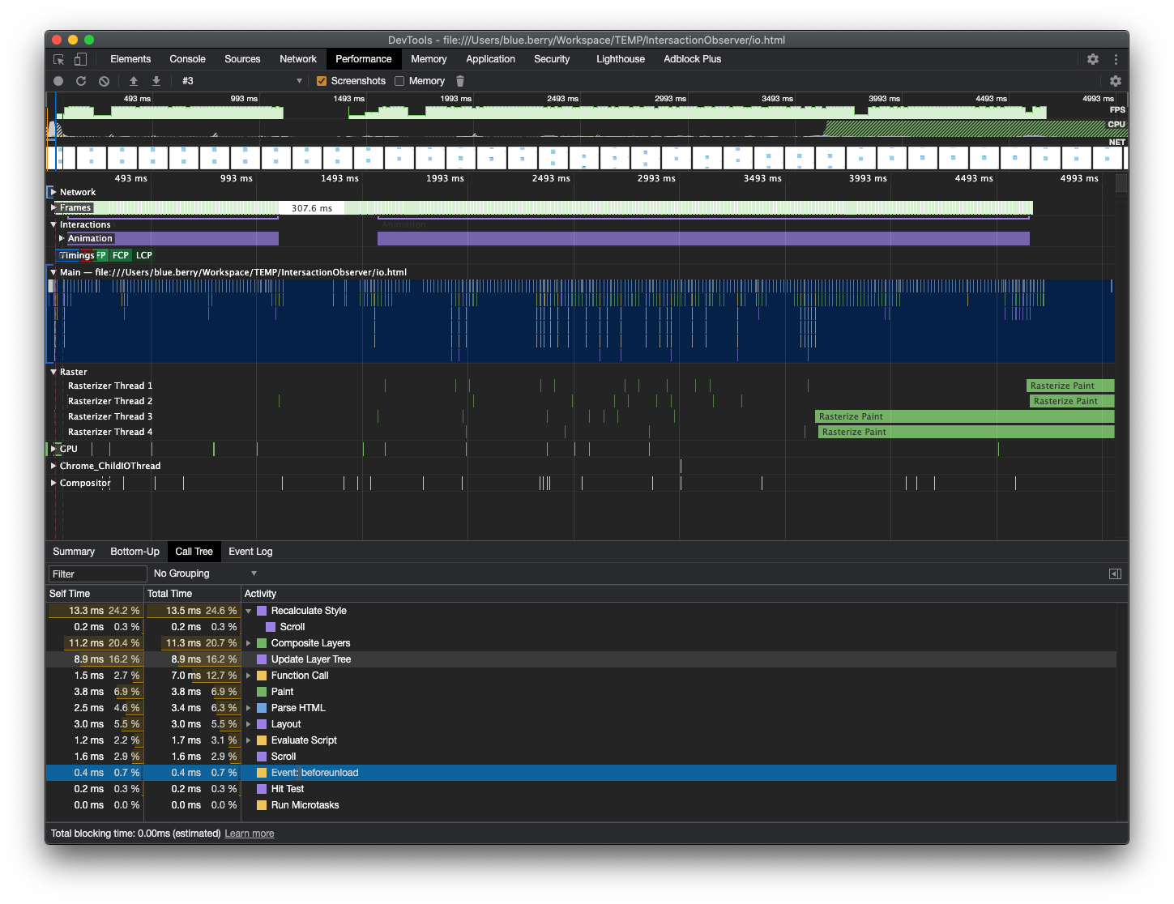Viewport: 1174px width, 904px height.
Task: Select the LCP timing marker
Action: click(144, 255)
